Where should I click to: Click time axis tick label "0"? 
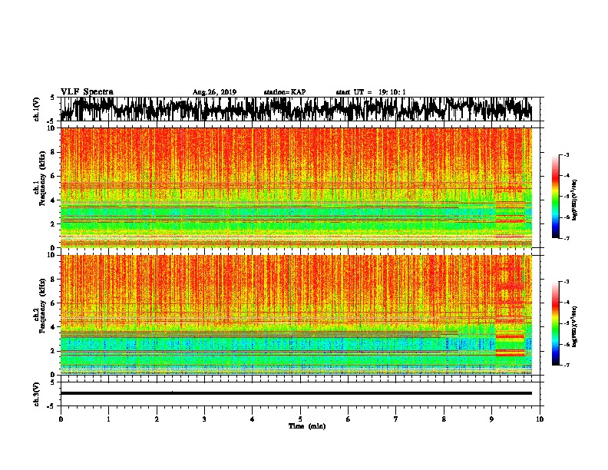tap(61, 419)
